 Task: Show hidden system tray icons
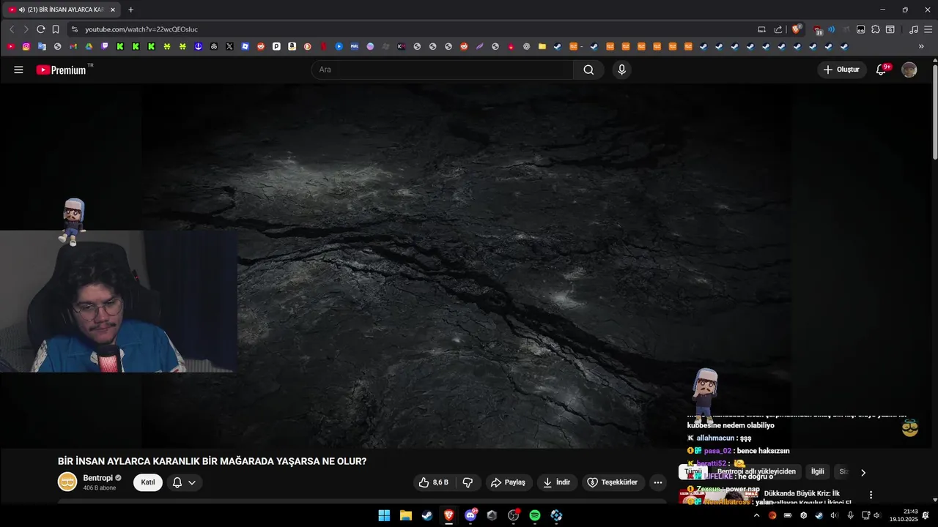click(x=756, y=515)
